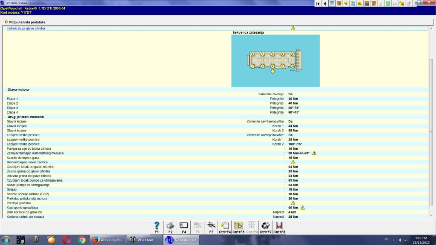Launch Google Chrome from the taskbar
This screenshot has width=436, height=245.
coord(81,240)
